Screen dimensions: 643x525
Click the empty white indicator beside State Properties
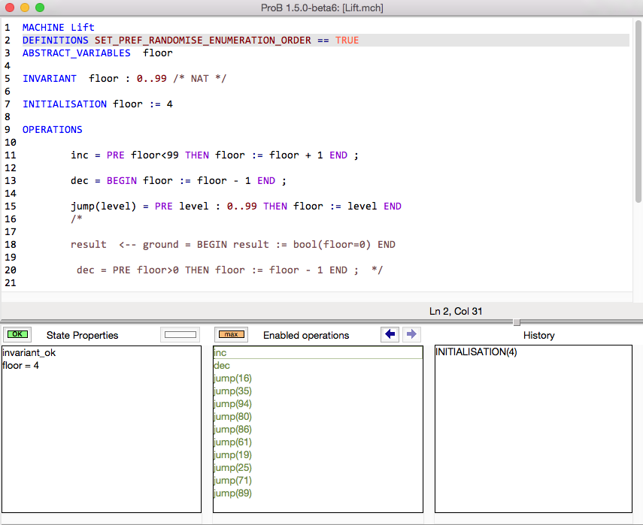click(179, 334)
